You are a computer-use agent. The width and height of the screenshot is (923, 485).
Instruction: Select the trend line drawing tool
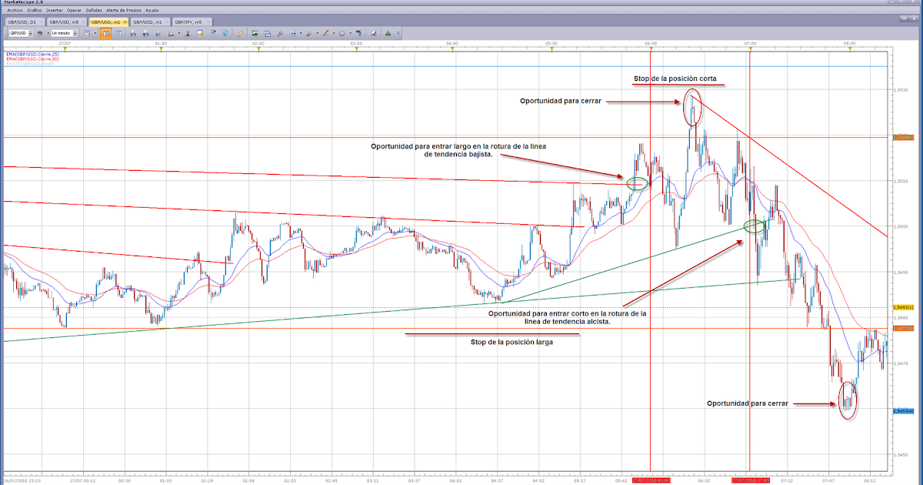325,33
